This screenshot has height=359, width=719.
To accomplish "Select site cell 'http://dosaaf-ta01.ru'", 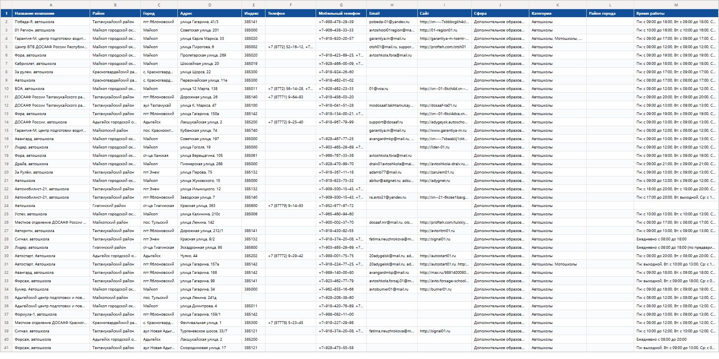I will click(444, 105).
